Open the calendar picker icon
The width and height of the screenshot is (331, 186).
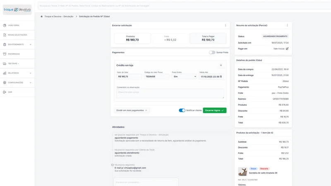(221, 76)
